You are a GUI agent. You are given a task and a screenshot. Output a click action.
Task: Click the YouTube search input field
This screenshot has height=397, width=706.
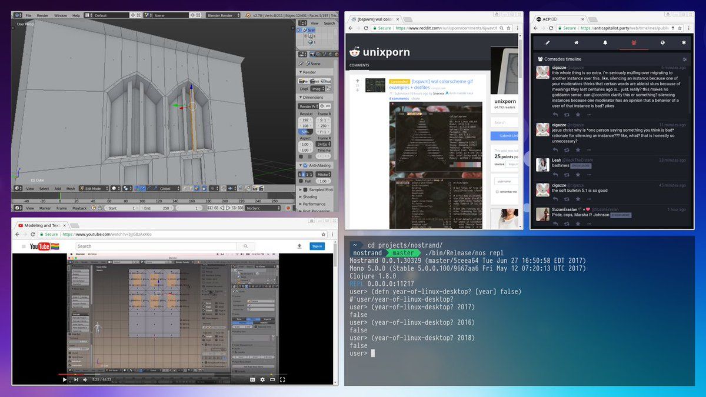156,246
